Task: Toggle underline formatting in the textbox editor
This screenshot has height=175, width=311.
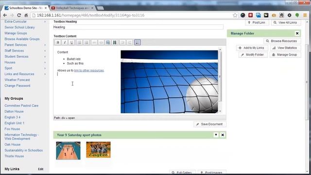Action: click(71, 42)
